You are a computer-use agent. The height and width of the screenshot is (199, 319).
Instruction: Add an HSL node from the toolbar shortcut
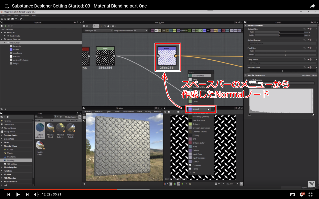(x=197, y=31)
